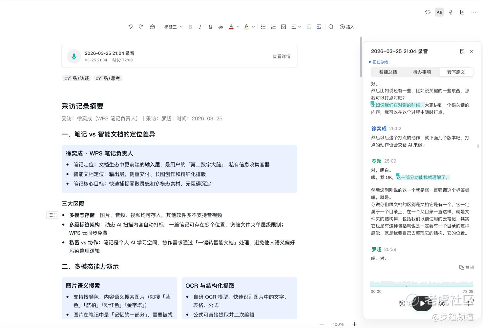Image resolution: width=483 pixels, height=328 pixels.
Task: Insert a numbered list
Action: (273, 27)
